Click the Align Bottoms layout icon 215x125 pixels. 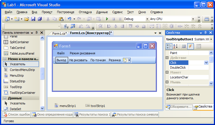click(x=144, y=26)
